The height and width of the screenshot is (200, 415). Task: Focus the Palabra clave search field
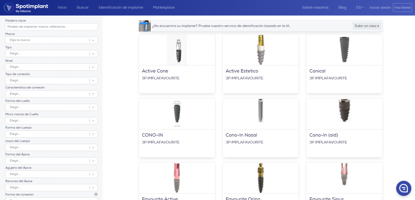[51, 27]
